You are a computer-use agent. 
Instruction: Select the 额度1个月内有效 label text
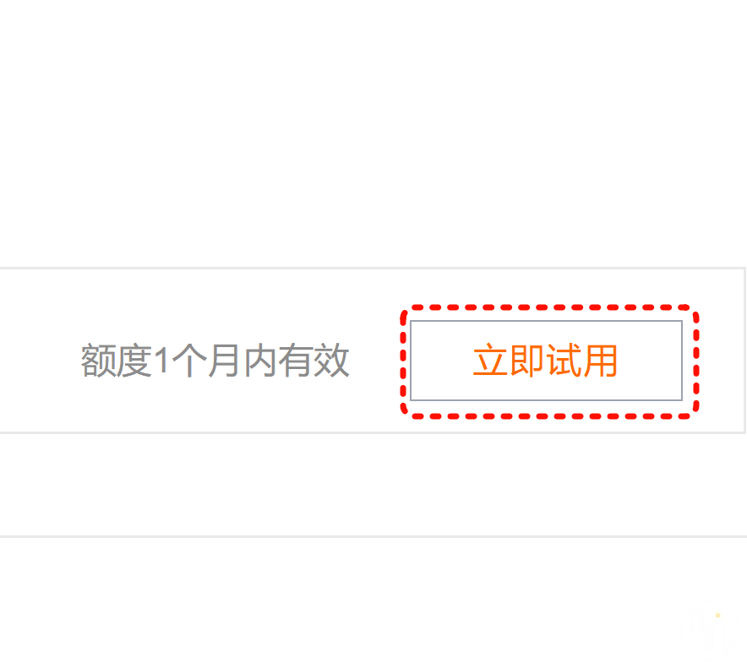click(x=215, y=361)
